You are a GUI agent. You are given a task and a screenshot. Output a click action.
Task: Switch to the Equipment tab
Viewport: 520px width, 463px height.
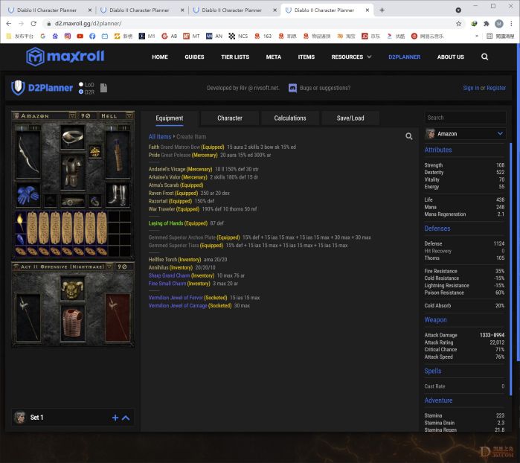pyautogui.click(x=170, y=118)
